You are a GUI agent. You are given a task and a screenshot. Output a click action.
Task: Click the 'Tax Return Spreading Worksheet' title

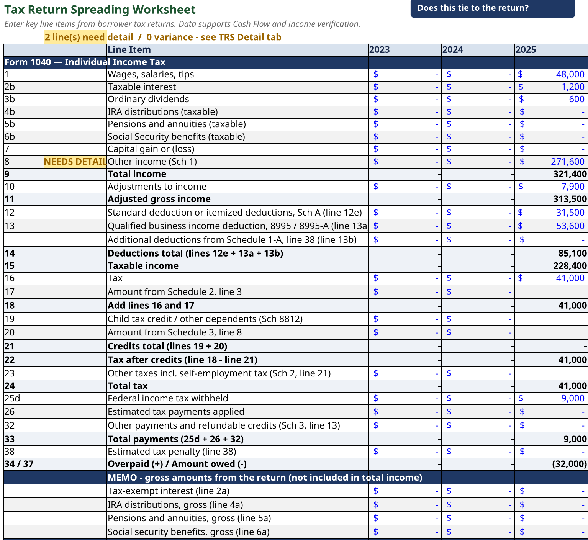[x=100, y=10]
